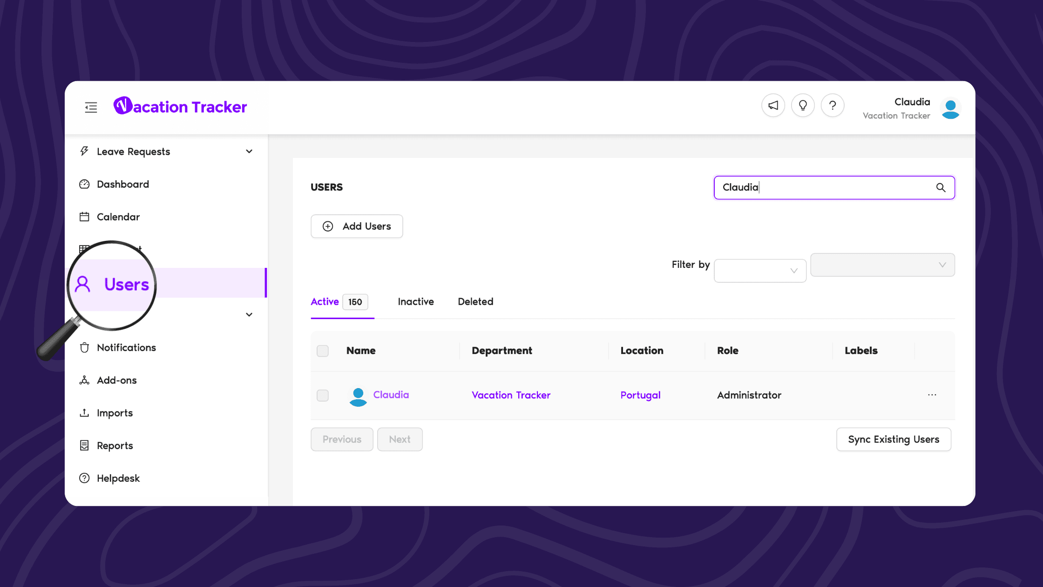Screen dimensions: 1043x587
Task: Expand the collapsed section chevron below Users
Action: tap(249, 314)
